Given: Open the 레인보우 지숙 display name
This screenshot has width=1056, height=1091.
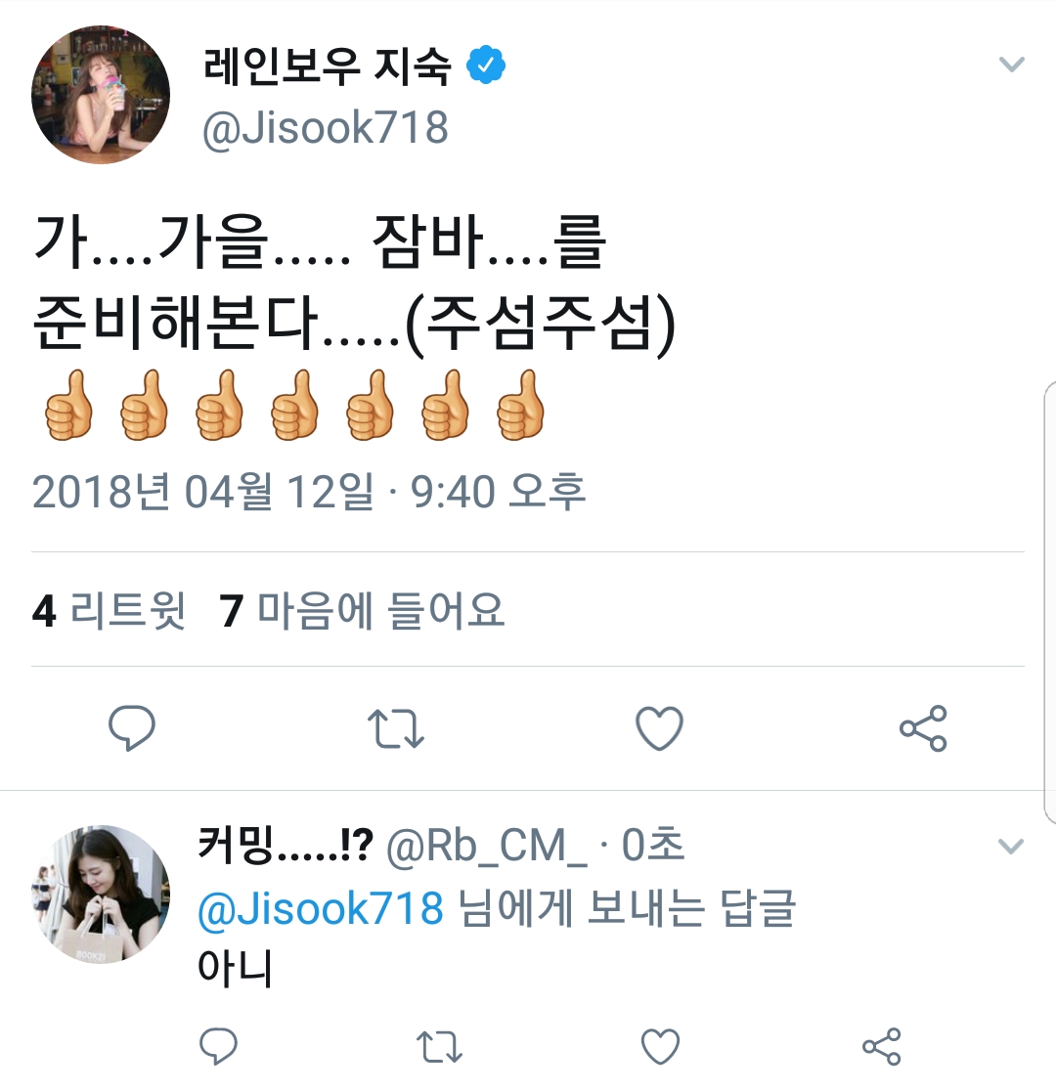Looking at the screenshot, I should pos(328,66).
